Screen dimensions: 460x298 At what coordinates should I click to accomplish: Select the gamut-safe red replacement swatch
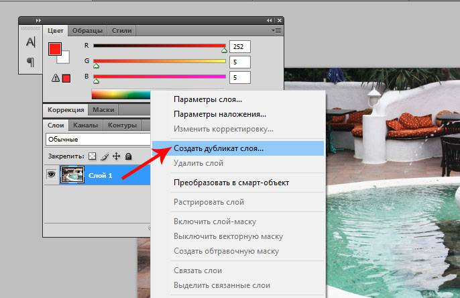66,79
